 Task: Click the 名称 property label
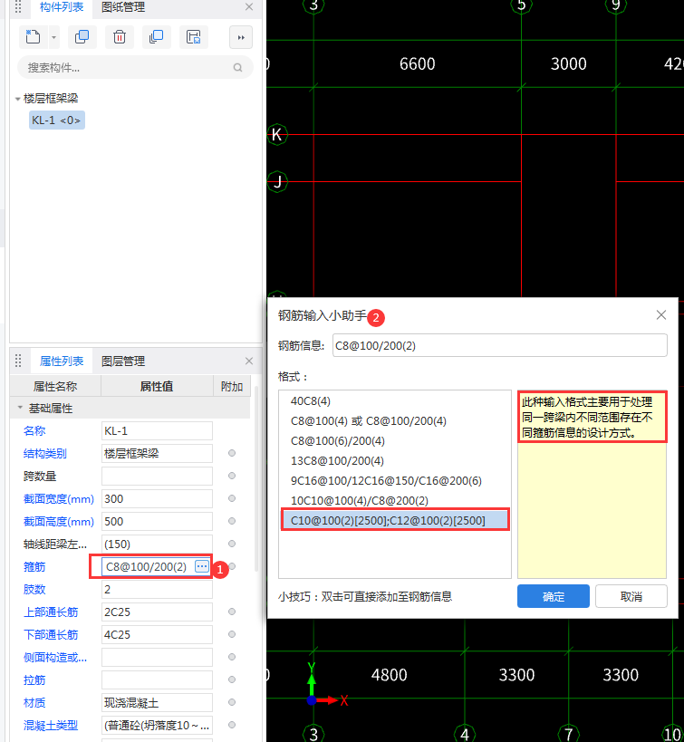[x=34, y=431]
